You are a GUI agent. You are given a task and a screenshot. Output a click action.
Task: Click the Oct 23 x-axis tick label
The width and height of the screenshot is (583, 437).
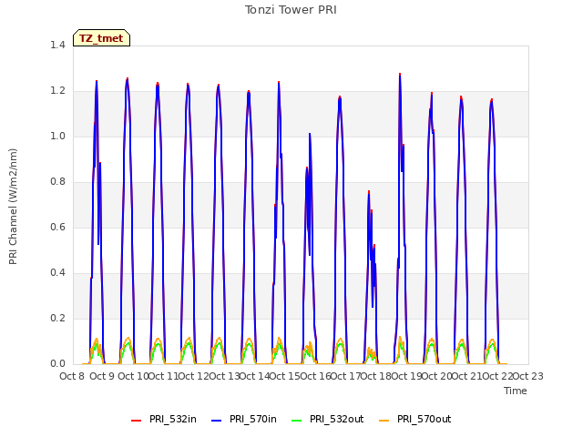(x=528, y=376)
